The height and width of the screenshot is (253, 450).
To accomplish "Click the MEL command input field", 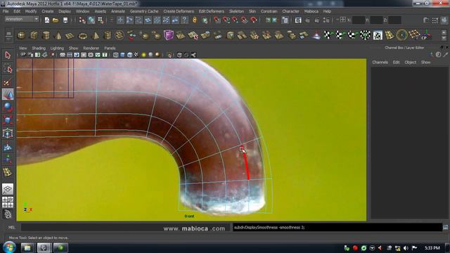I will point(125,228).
